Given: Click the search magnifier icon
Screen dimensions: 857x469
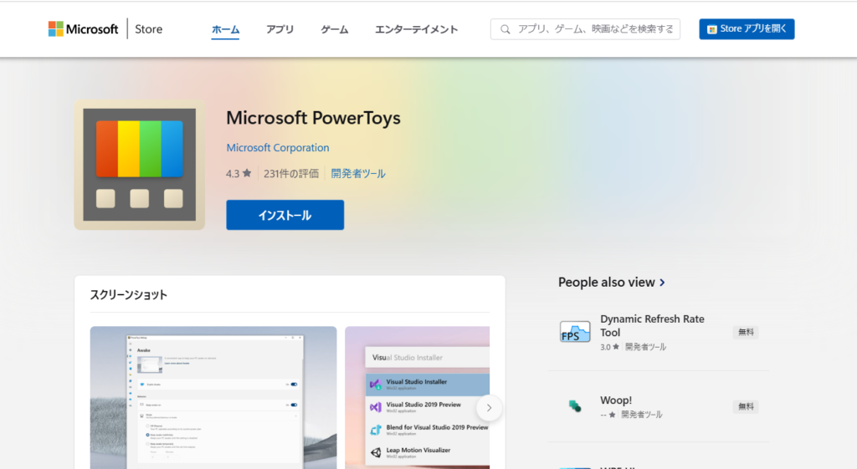Looking at the screenshot, I should (x=505, y=29).
